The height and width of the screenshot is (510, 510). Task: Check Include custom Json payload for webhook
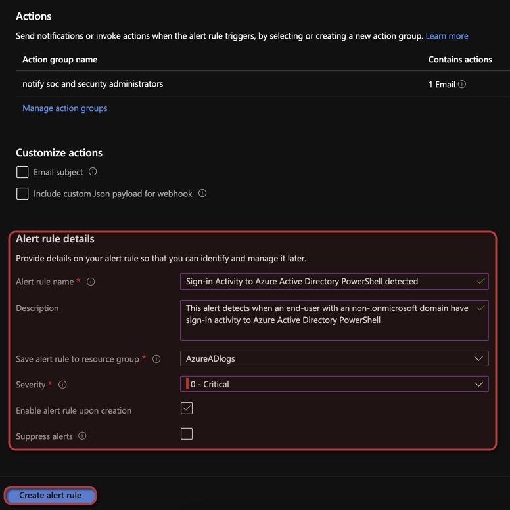click(x=22, y=194)
